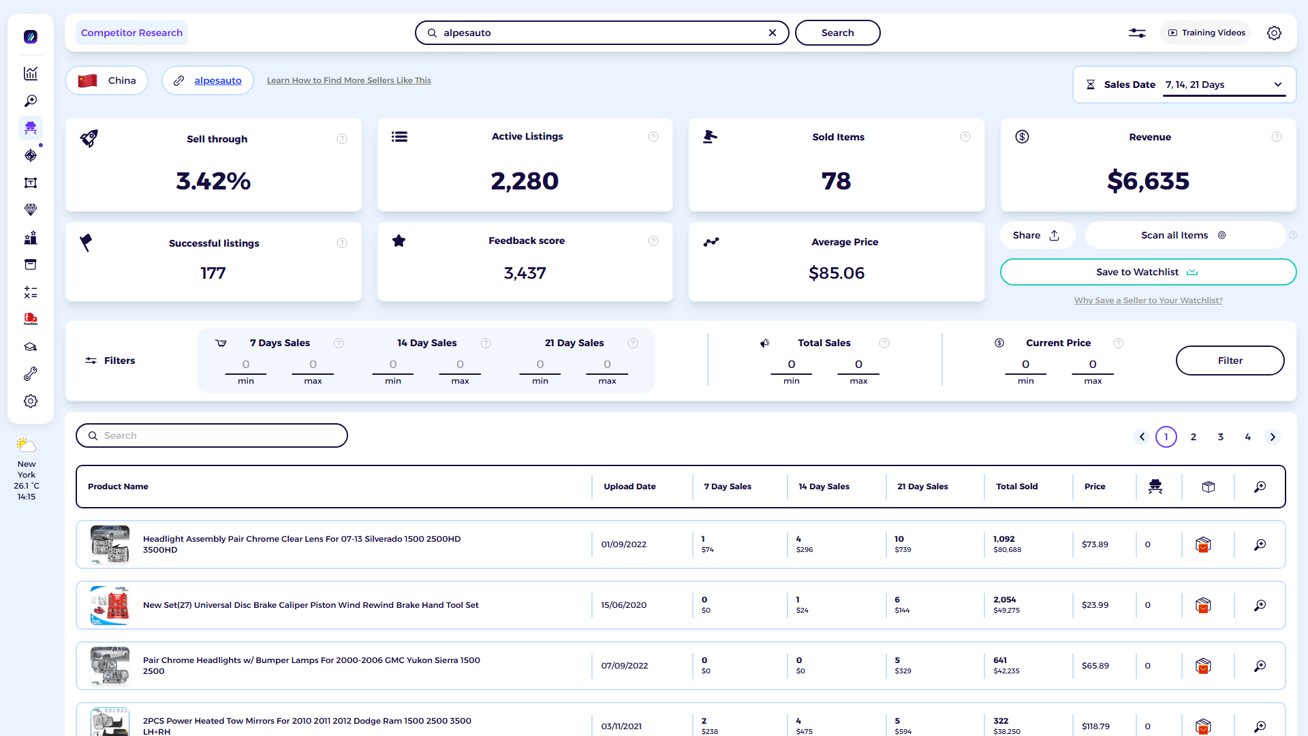Open the top-right settings gear icon

[x=1274, y=33]
